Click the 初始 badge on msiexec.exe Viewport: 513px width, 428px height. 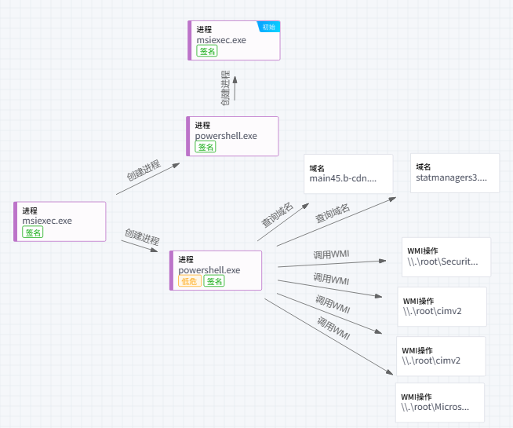coord(269,27)
